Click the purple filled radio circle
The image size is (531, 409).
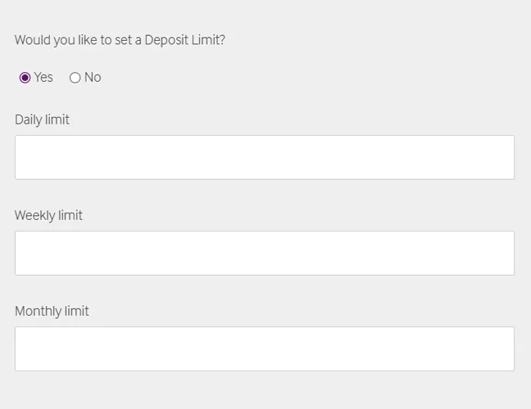point(25,78)
